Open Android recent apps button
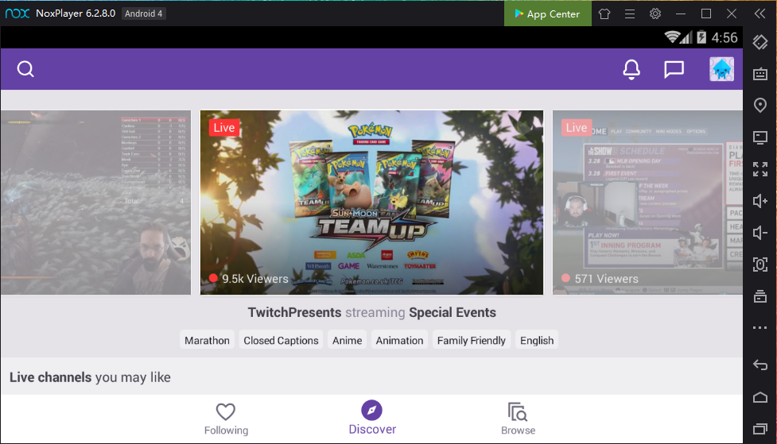This screenshot has width=777, height=444. 760,429
